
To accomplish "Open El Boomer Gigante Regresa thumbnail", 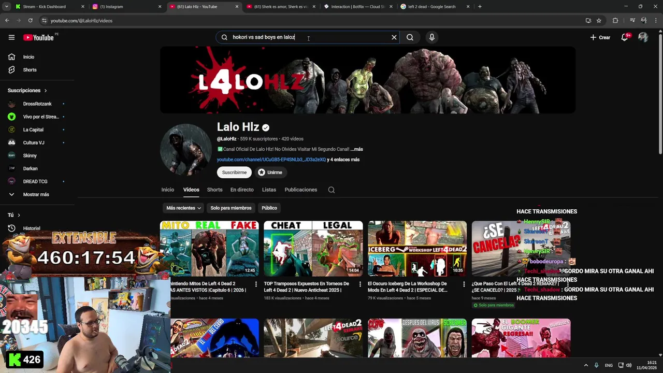I will 521,338.
